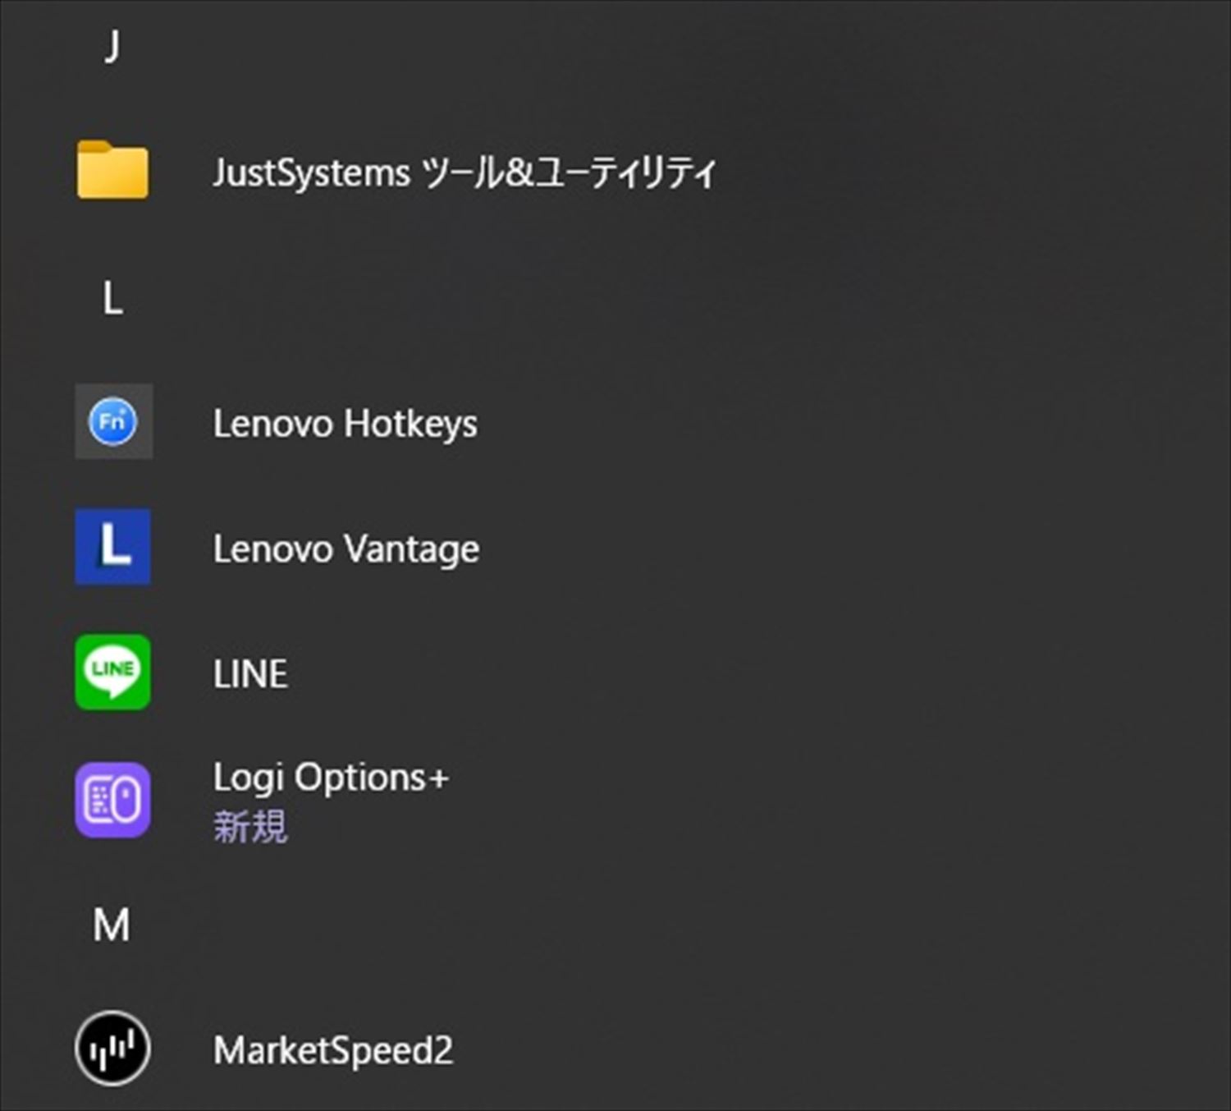Click empty row space right of Lenovo Vantage
This screenshot has width=1231, height=1111.
click(821, 548)
